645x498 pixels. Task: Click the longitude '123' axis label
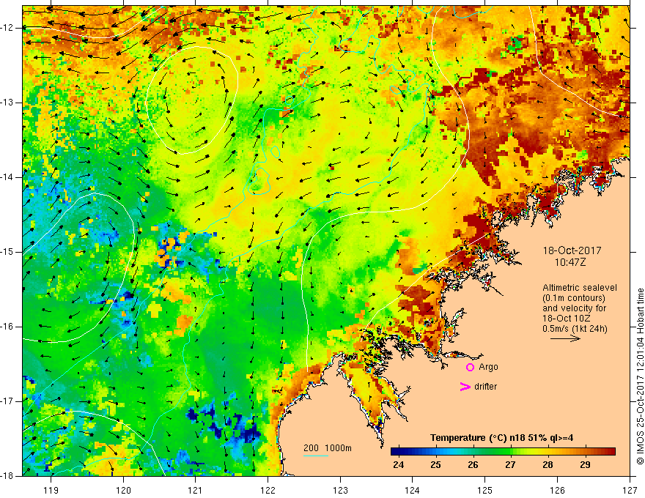tap(340, 490)
